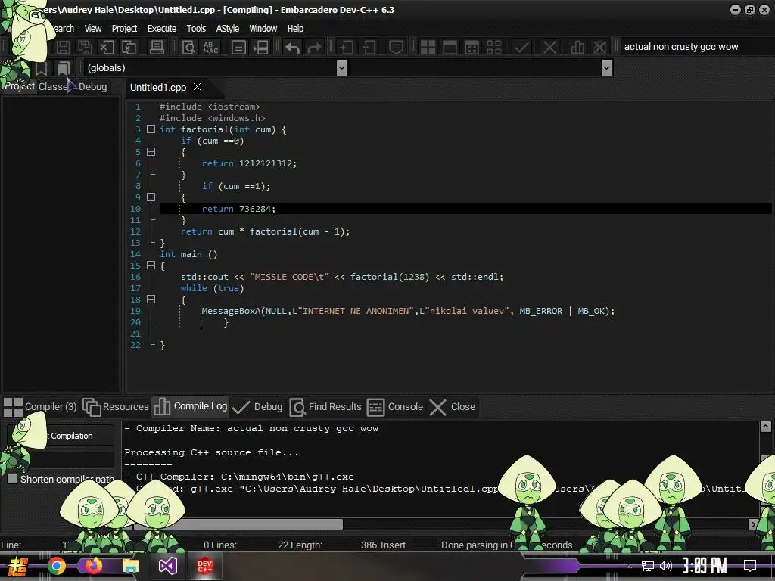This screenshot has width=775, height=581.
Task: Collapse the while loop fold at line 18
Action: [151, 300]
